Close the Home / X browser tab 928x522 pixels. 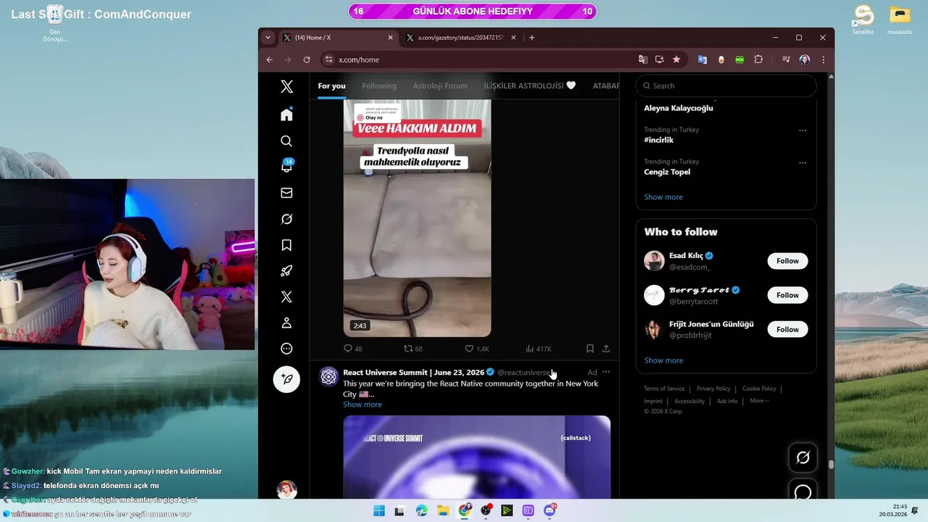pyautogui.click(x=390, y=38)
